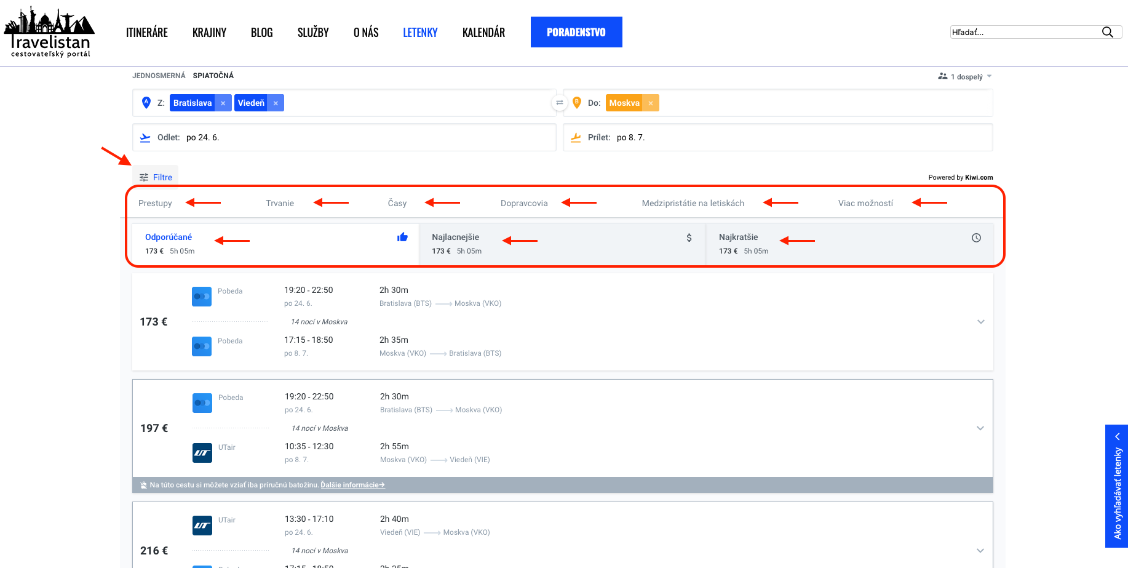Click the UTair logo in the 197 € result
Viewport: 1128px width, 568px height.
202,453
